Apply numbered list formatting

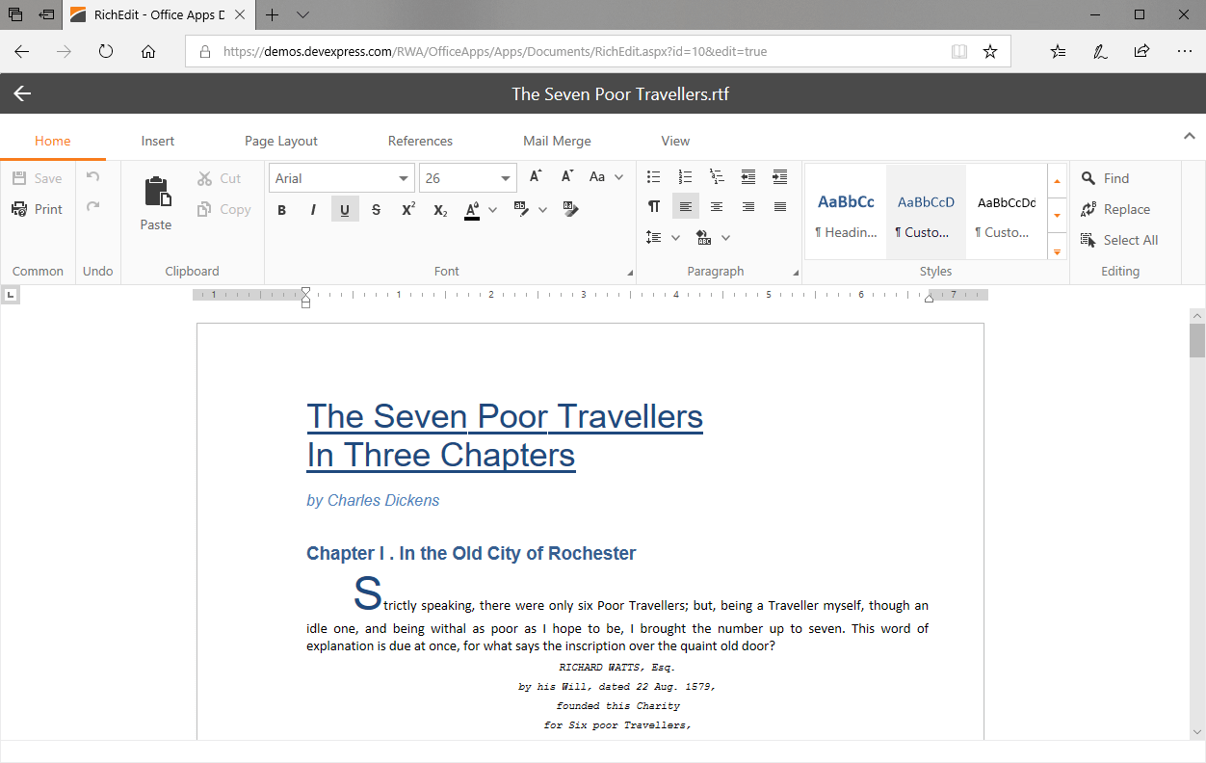(685, 176)
